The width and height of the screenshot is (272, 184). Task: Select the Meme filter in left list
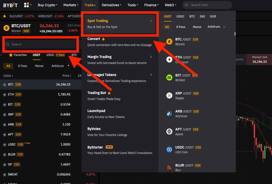tap(39, 66)
